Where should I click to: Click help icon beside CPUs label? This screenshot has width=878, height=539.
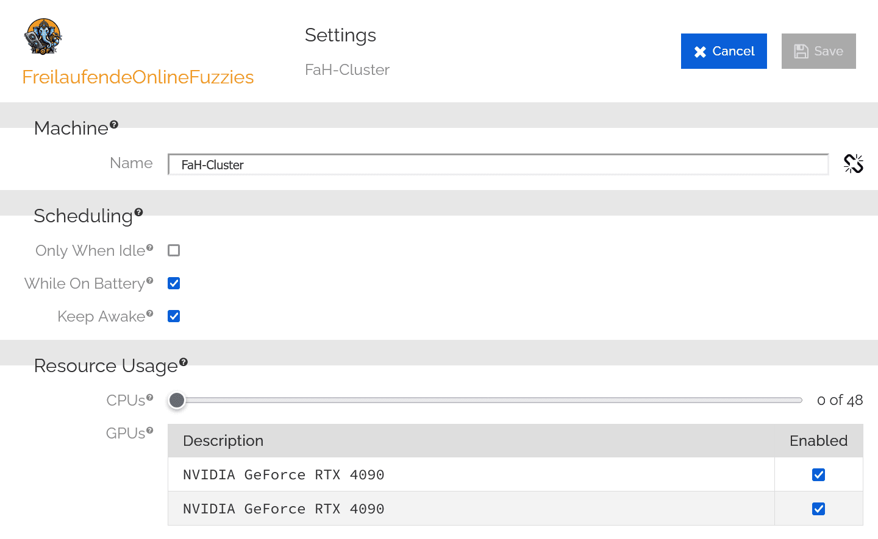[x=150, y=398]
